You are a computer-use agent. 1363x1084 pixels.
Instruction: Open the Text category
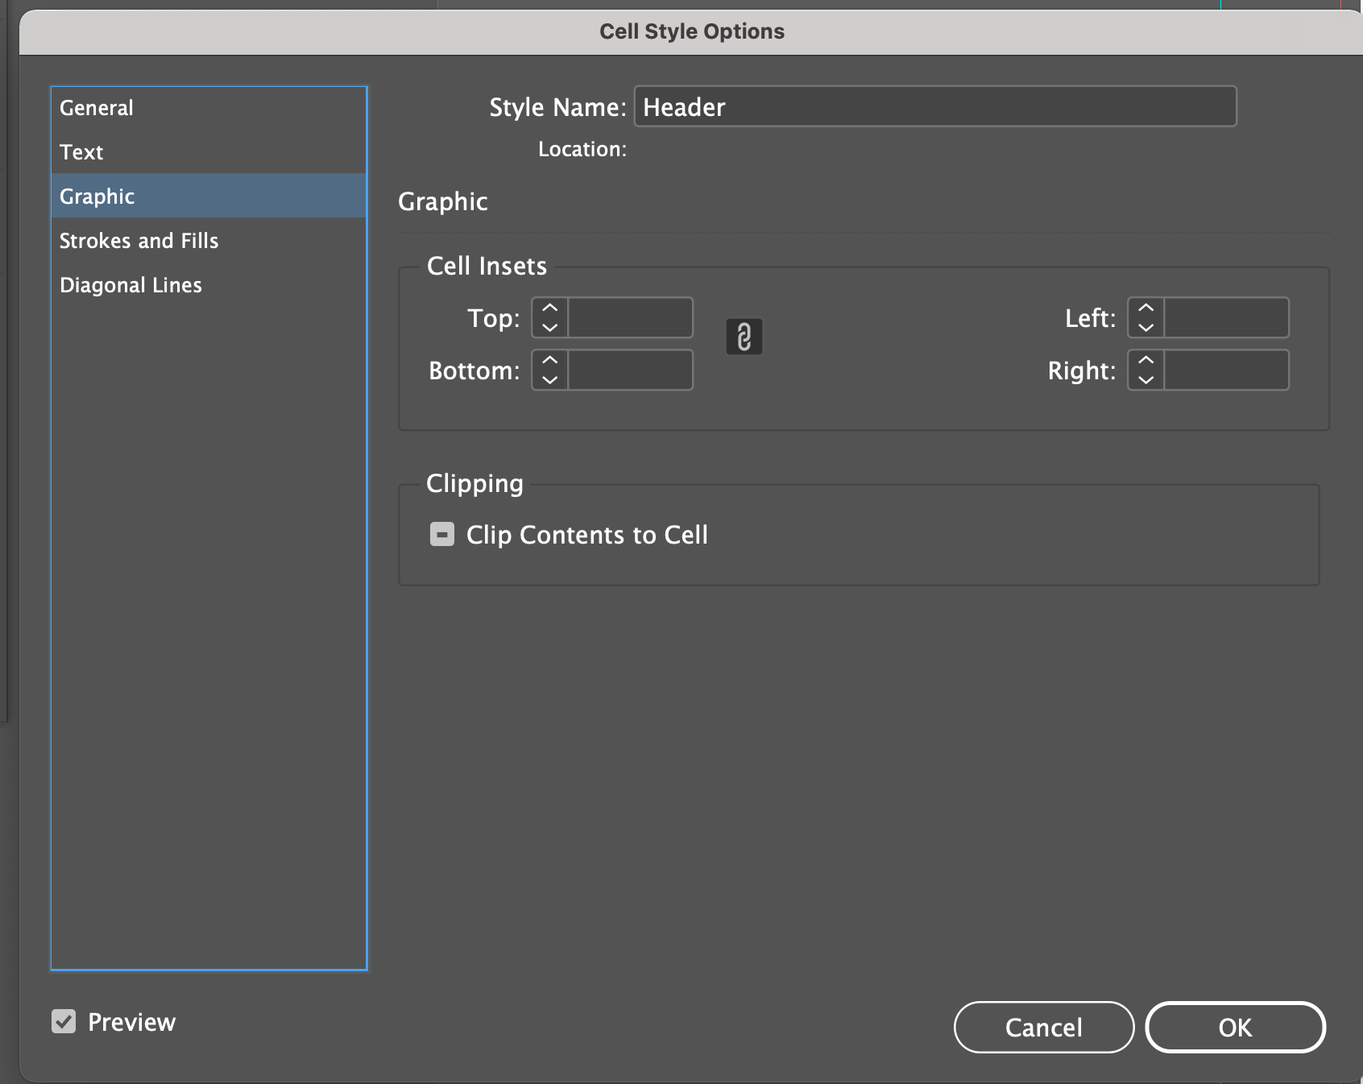click(x=209, y=151)
